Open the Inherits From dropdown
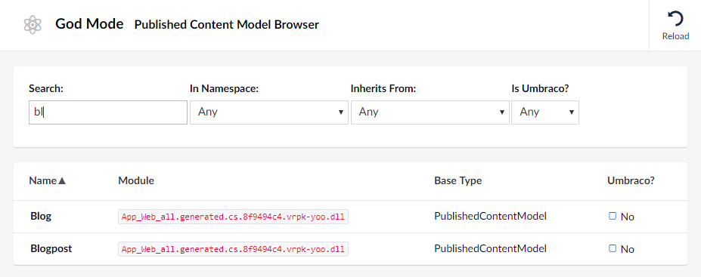This screenshot has width=701, height=277. pos(430,112)
